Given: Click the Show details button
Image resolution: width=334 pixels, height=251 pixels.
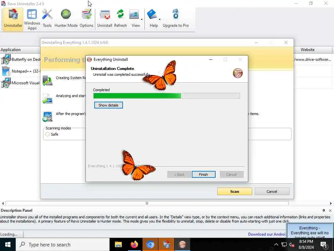Looking at the screenshot, I should [x=108, y=105].
